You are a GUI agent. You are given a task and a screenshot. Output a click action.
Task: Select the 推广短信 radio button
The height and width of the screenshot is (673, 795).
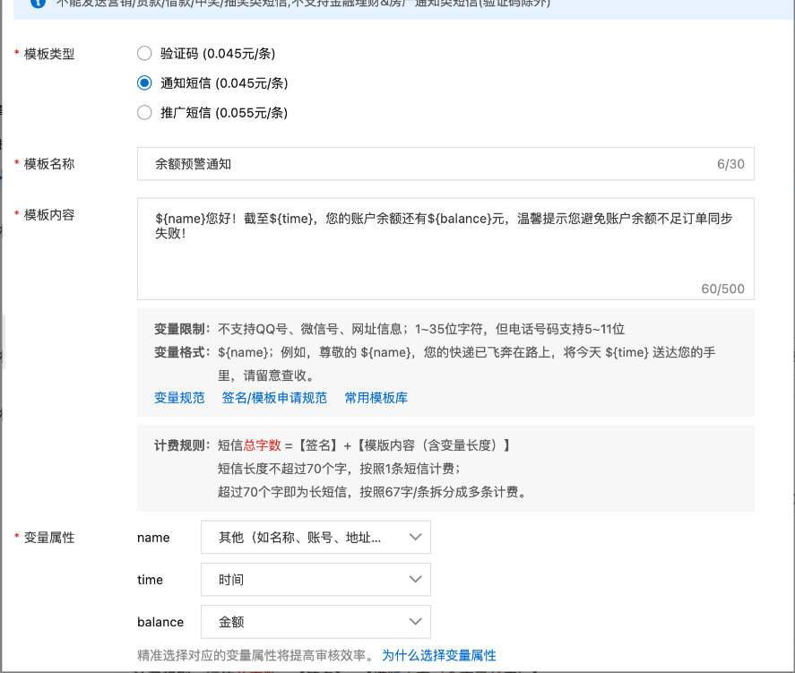(144, 113)
